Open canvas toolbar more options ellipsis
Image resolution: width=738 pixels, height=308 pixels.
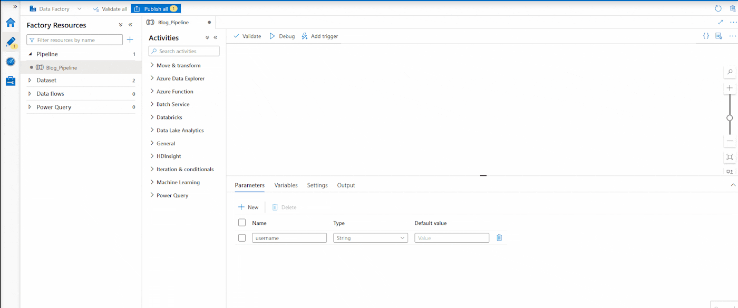(x=732, y=36)
